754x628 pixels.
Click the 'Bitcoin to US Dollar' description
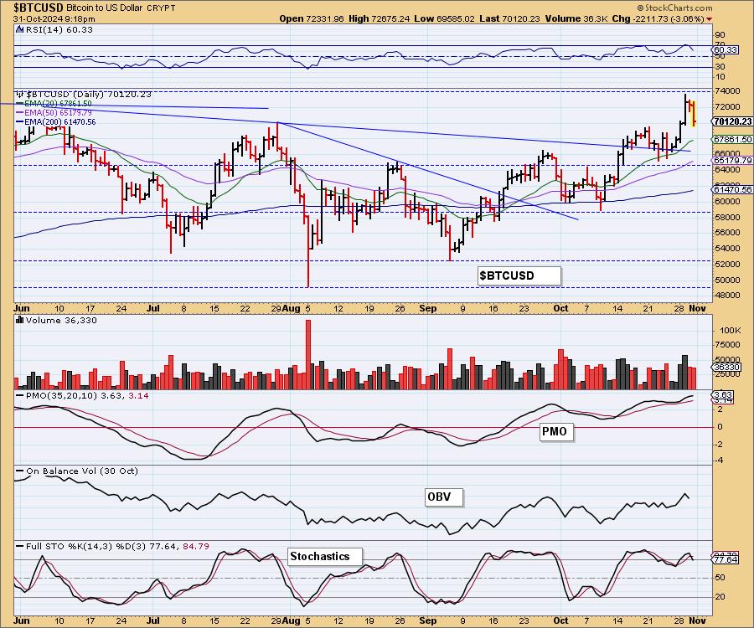tap(105, 8)
